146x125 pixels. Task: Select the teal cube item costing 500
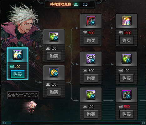click(127, 95)
